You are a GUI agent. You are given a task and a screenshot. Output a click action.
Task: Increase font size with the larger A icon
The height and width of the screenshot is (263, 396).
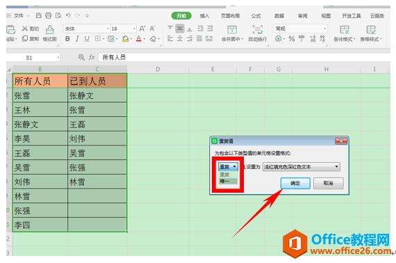(x=142, y=29)
